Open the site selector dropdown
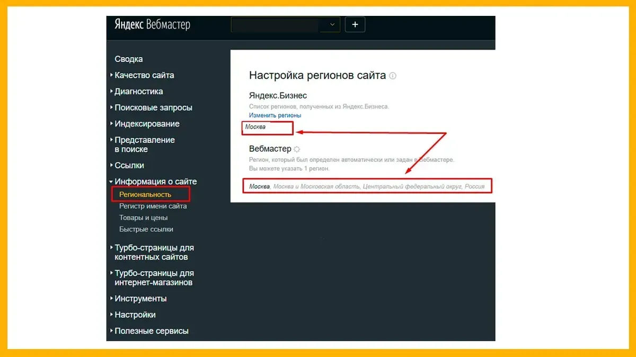This screenshot has height=357, width=636. [x=286, y=24]
